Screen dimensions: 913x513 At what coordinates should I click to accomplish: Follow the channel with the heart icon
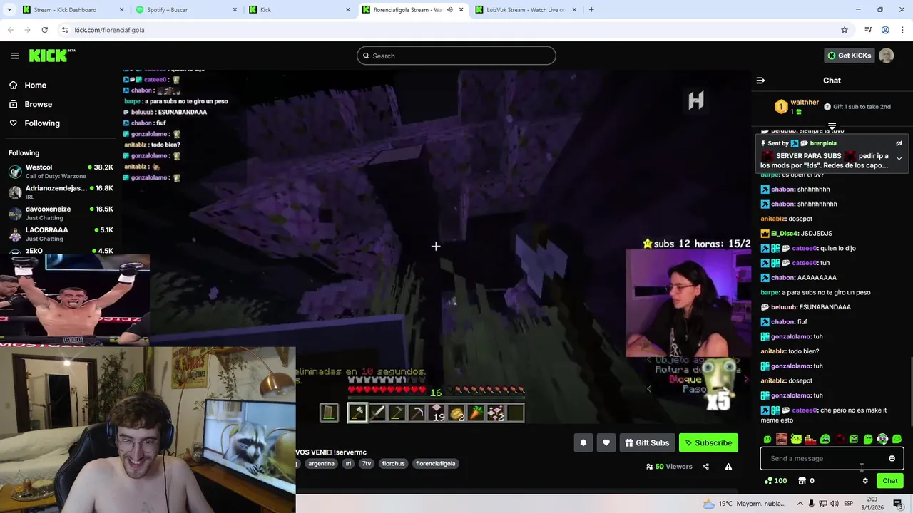606,442
